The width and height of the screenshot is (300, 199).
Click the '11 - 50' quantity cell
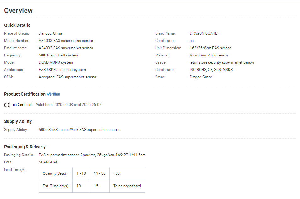[99, 173]
